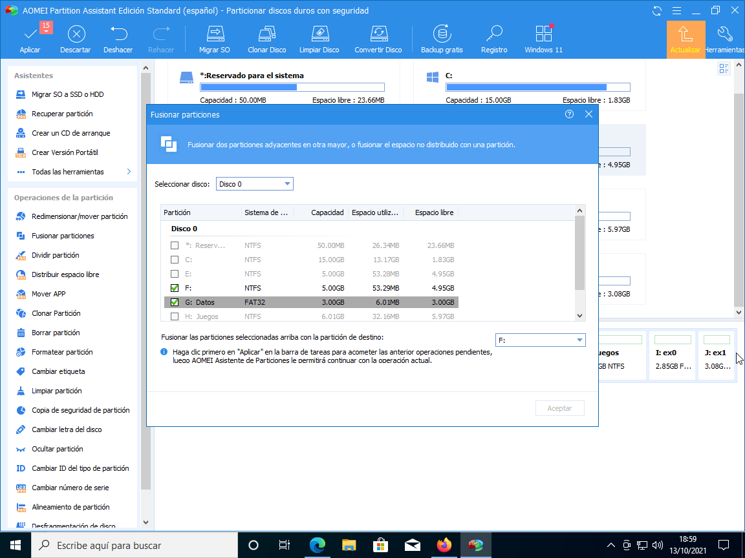Click scroll down arrow in partition list
The image size is (745, 558).
pos(579,316)
